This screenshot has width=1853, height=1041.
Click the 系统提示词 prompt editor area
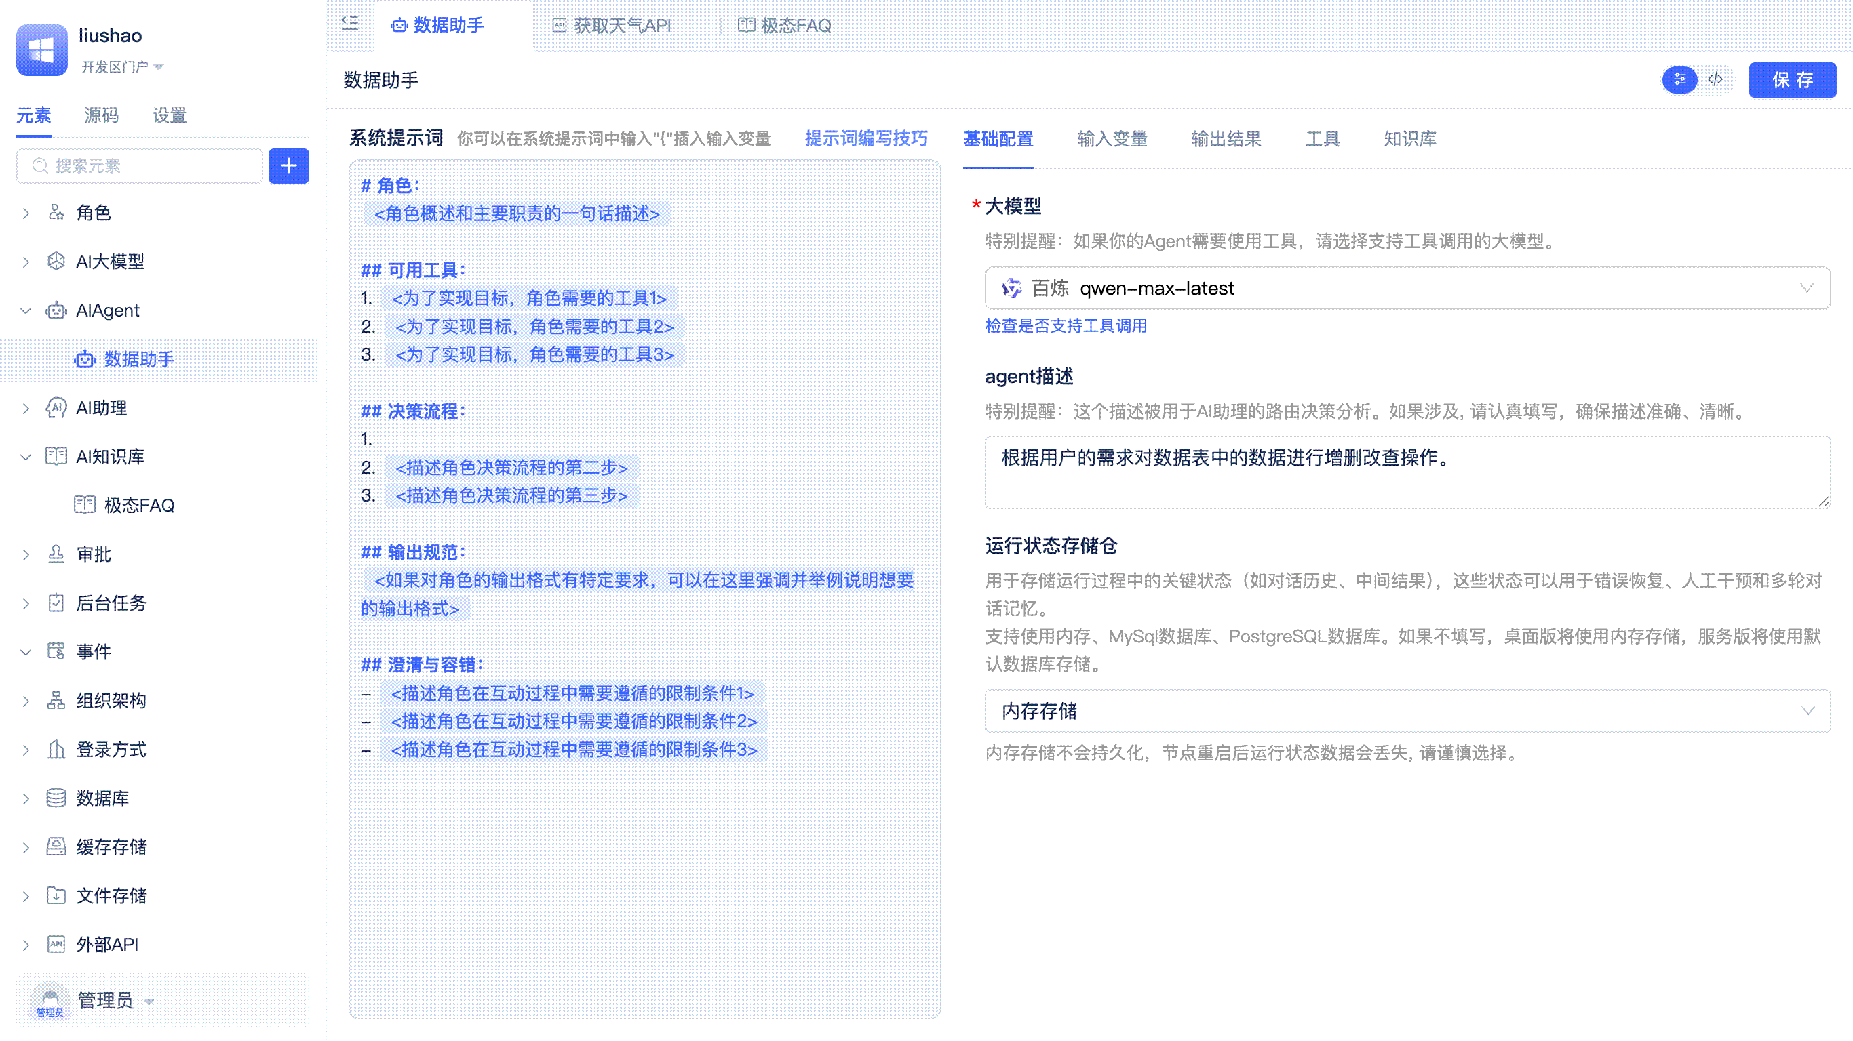(x=644, y=590)
